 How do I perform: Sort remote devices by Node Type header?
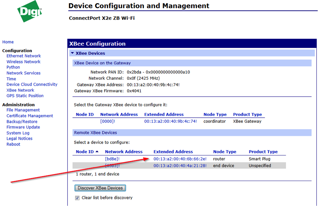224,152
